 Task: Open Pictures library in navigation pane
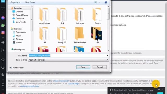click(18, 39)
